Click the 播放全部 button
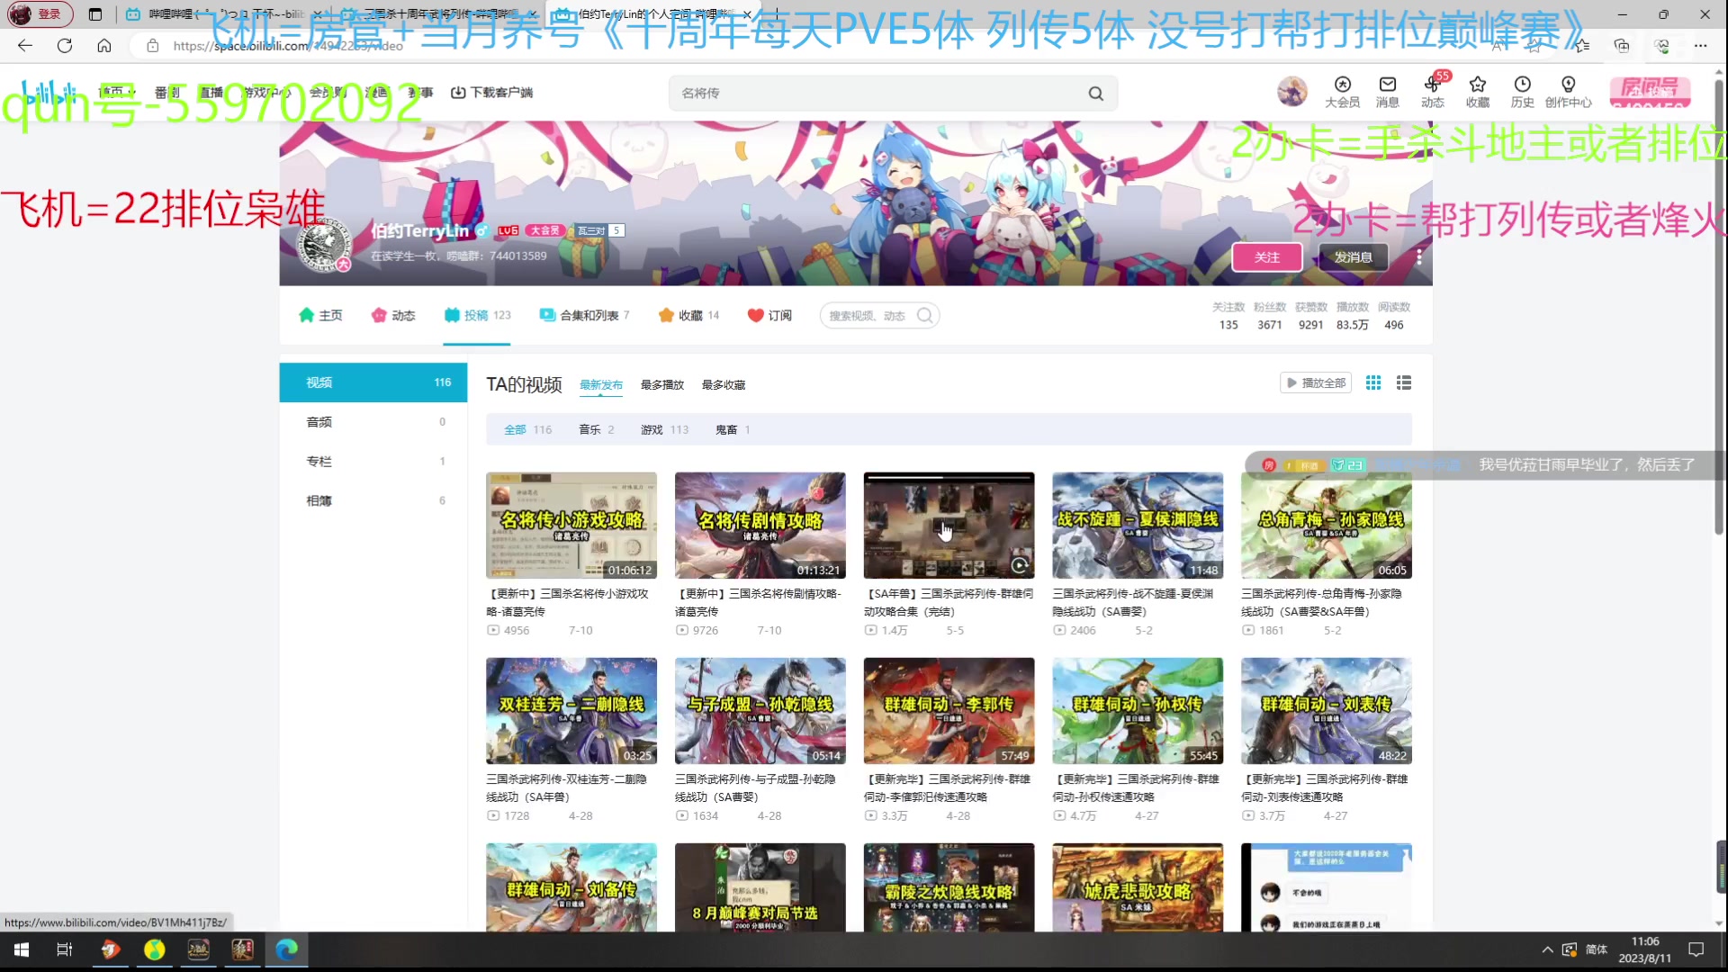This screenshot has height=972, width=1728. pyautogui.click(x=1315, y=383)
